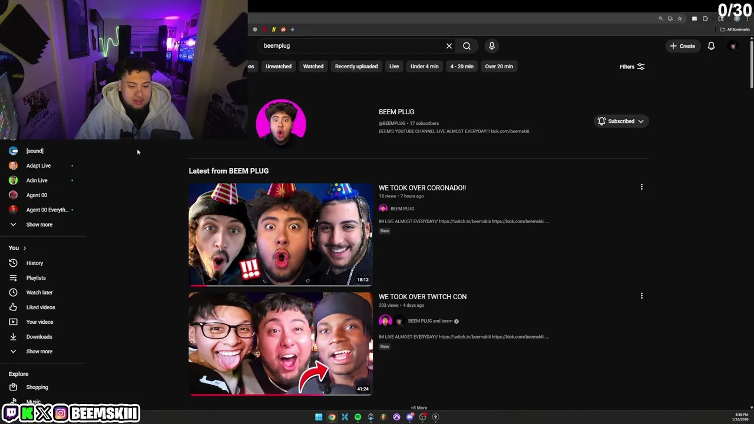Start voice search with the microphone

tap(492, 46)
